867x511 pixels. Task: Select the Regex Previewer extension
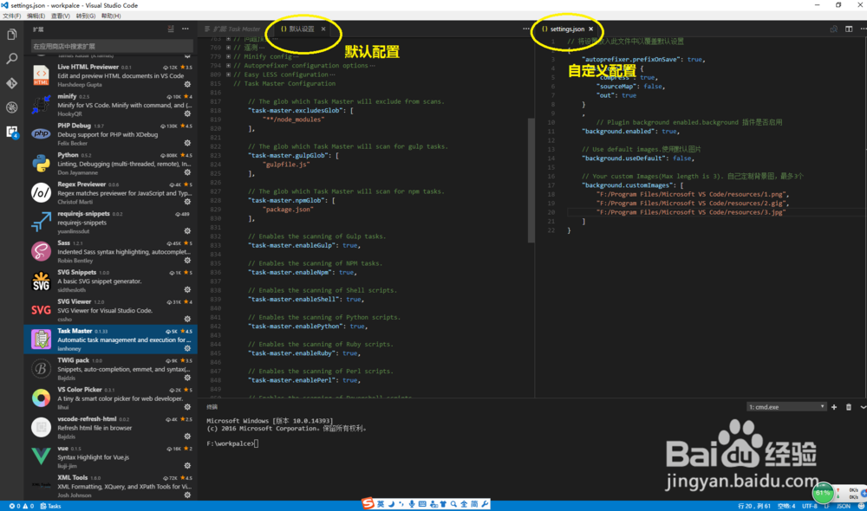click(111, 192)
